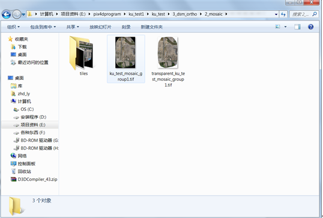This screenshot has height=218, width=323.
Task: Jump to the pix4dprogram breadcrumb
Action: pyautogui.click(x=107, y=14)
